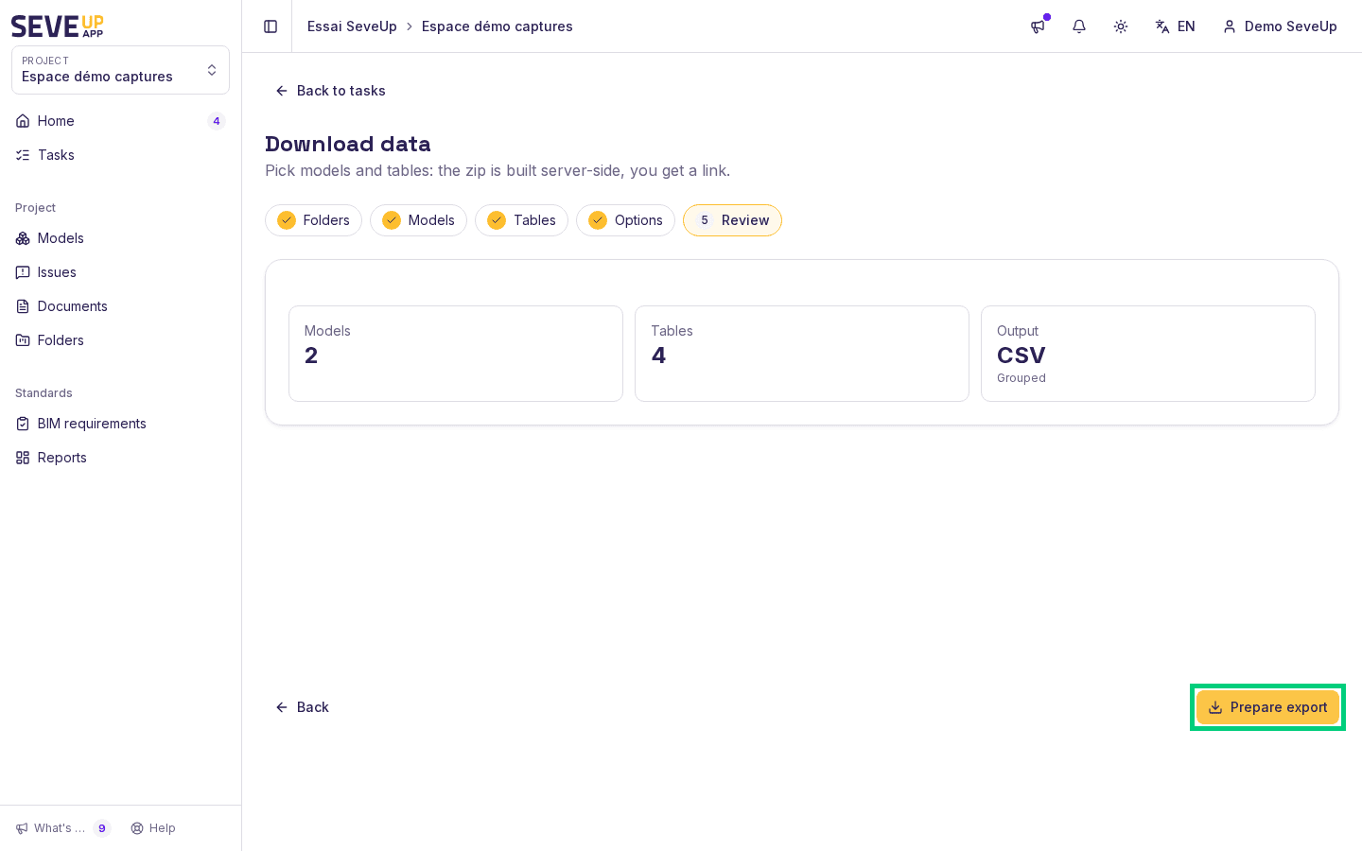Open Documents in sidebar
1362x851 pixels.
[120, 306]
